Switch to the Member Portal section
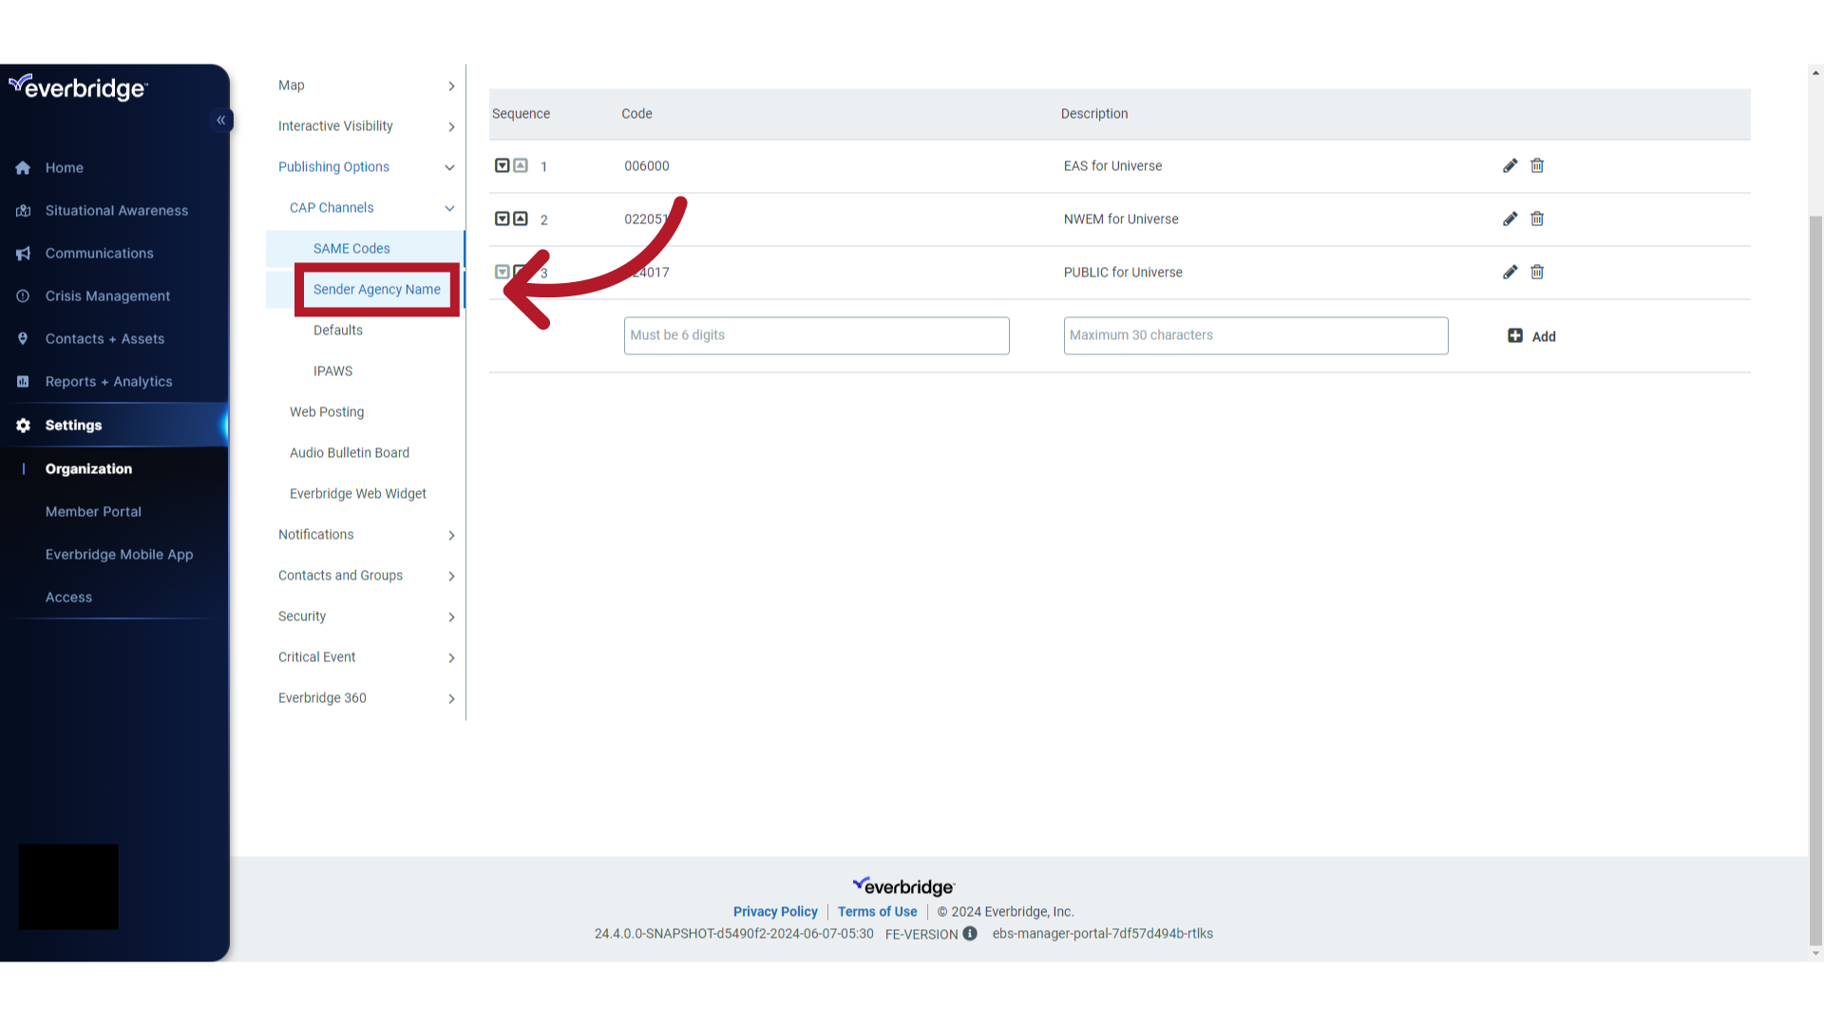Image resolution: width=1824 pixels, height=1026 pixels. [93, 511]
